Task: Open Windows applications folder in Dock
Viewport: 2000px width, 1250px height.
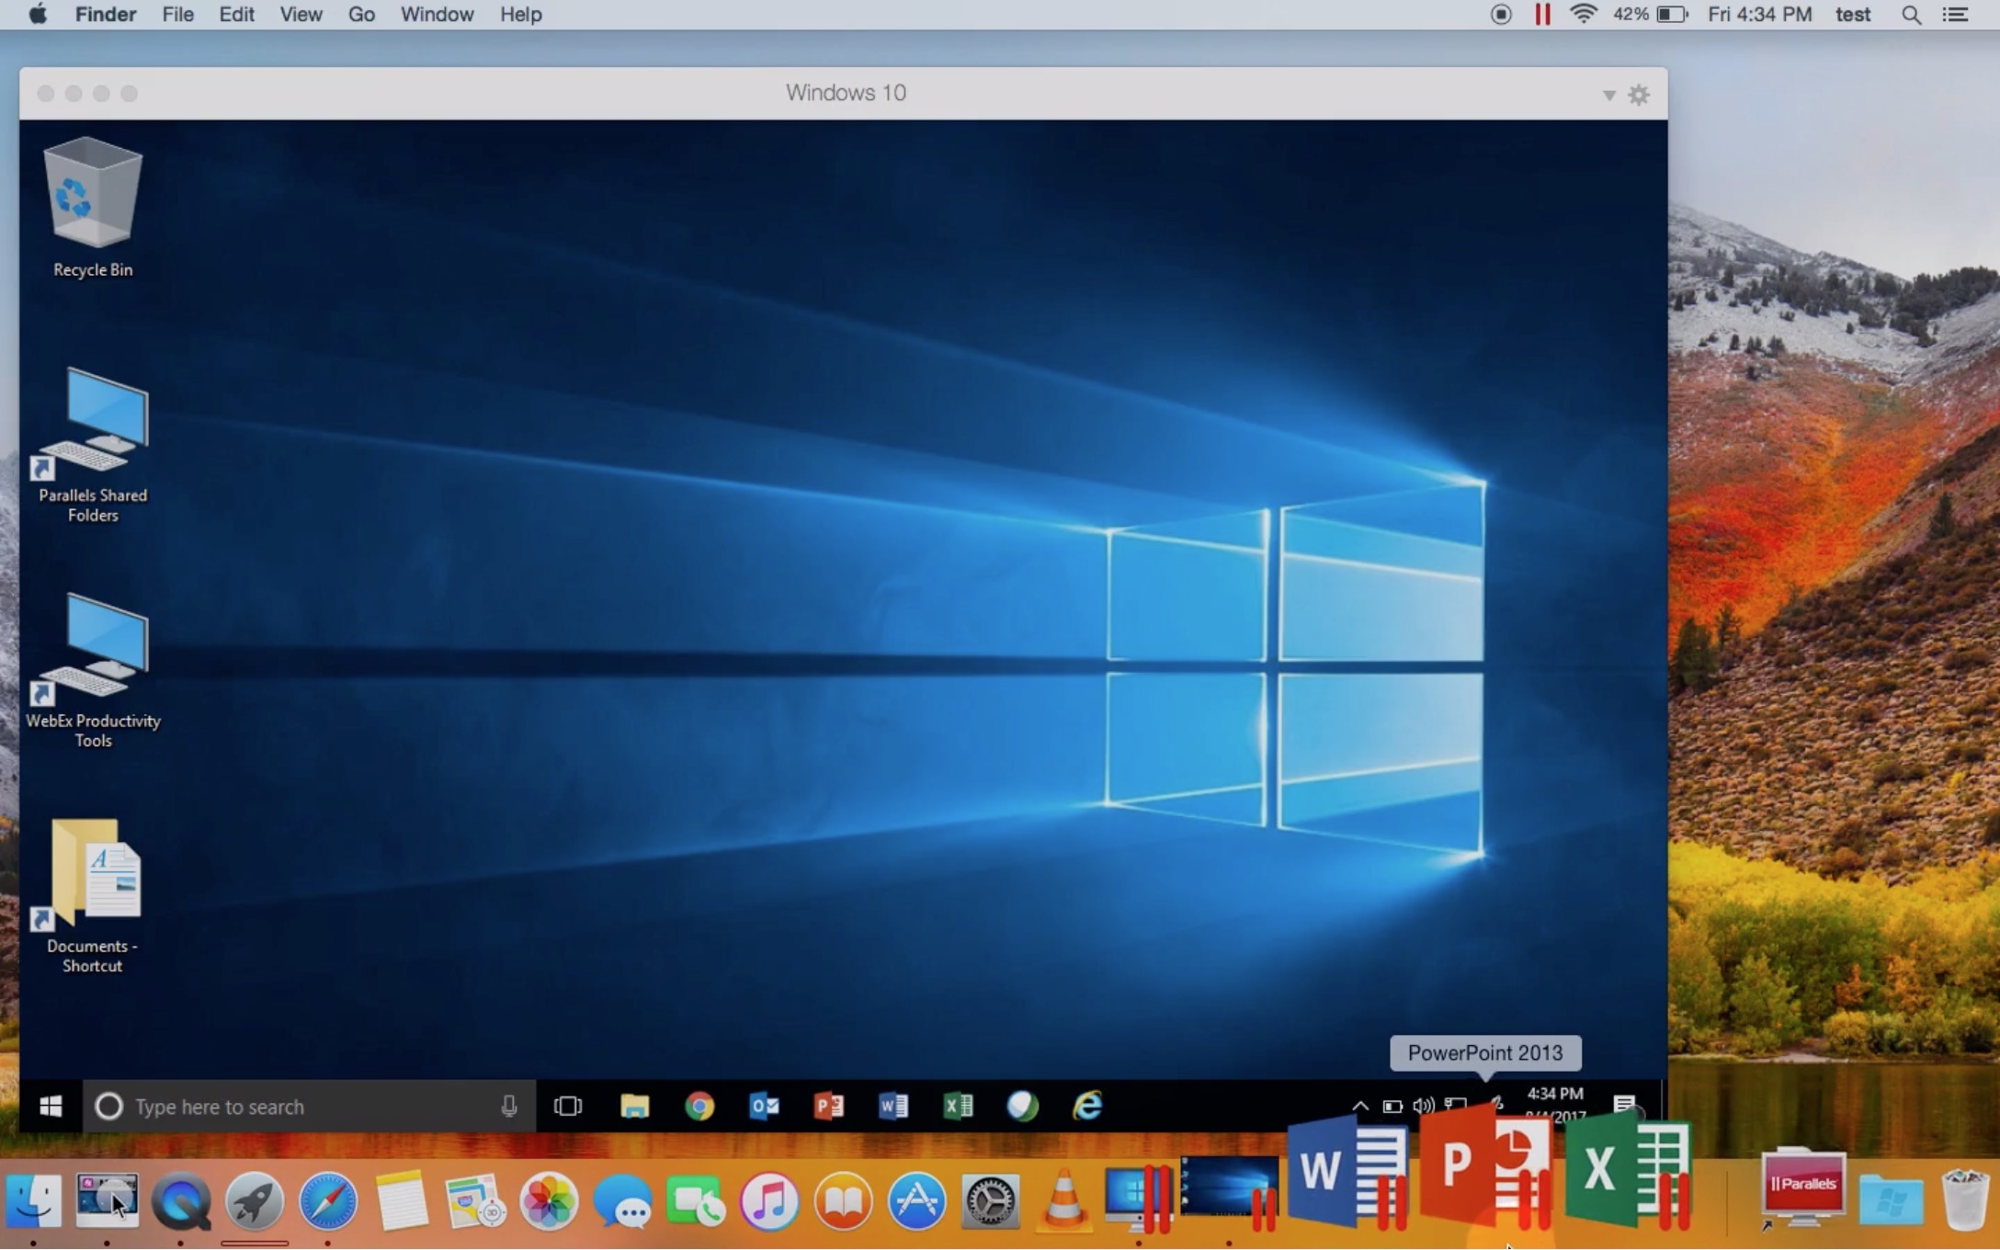Action: tap(1890, 1199)
